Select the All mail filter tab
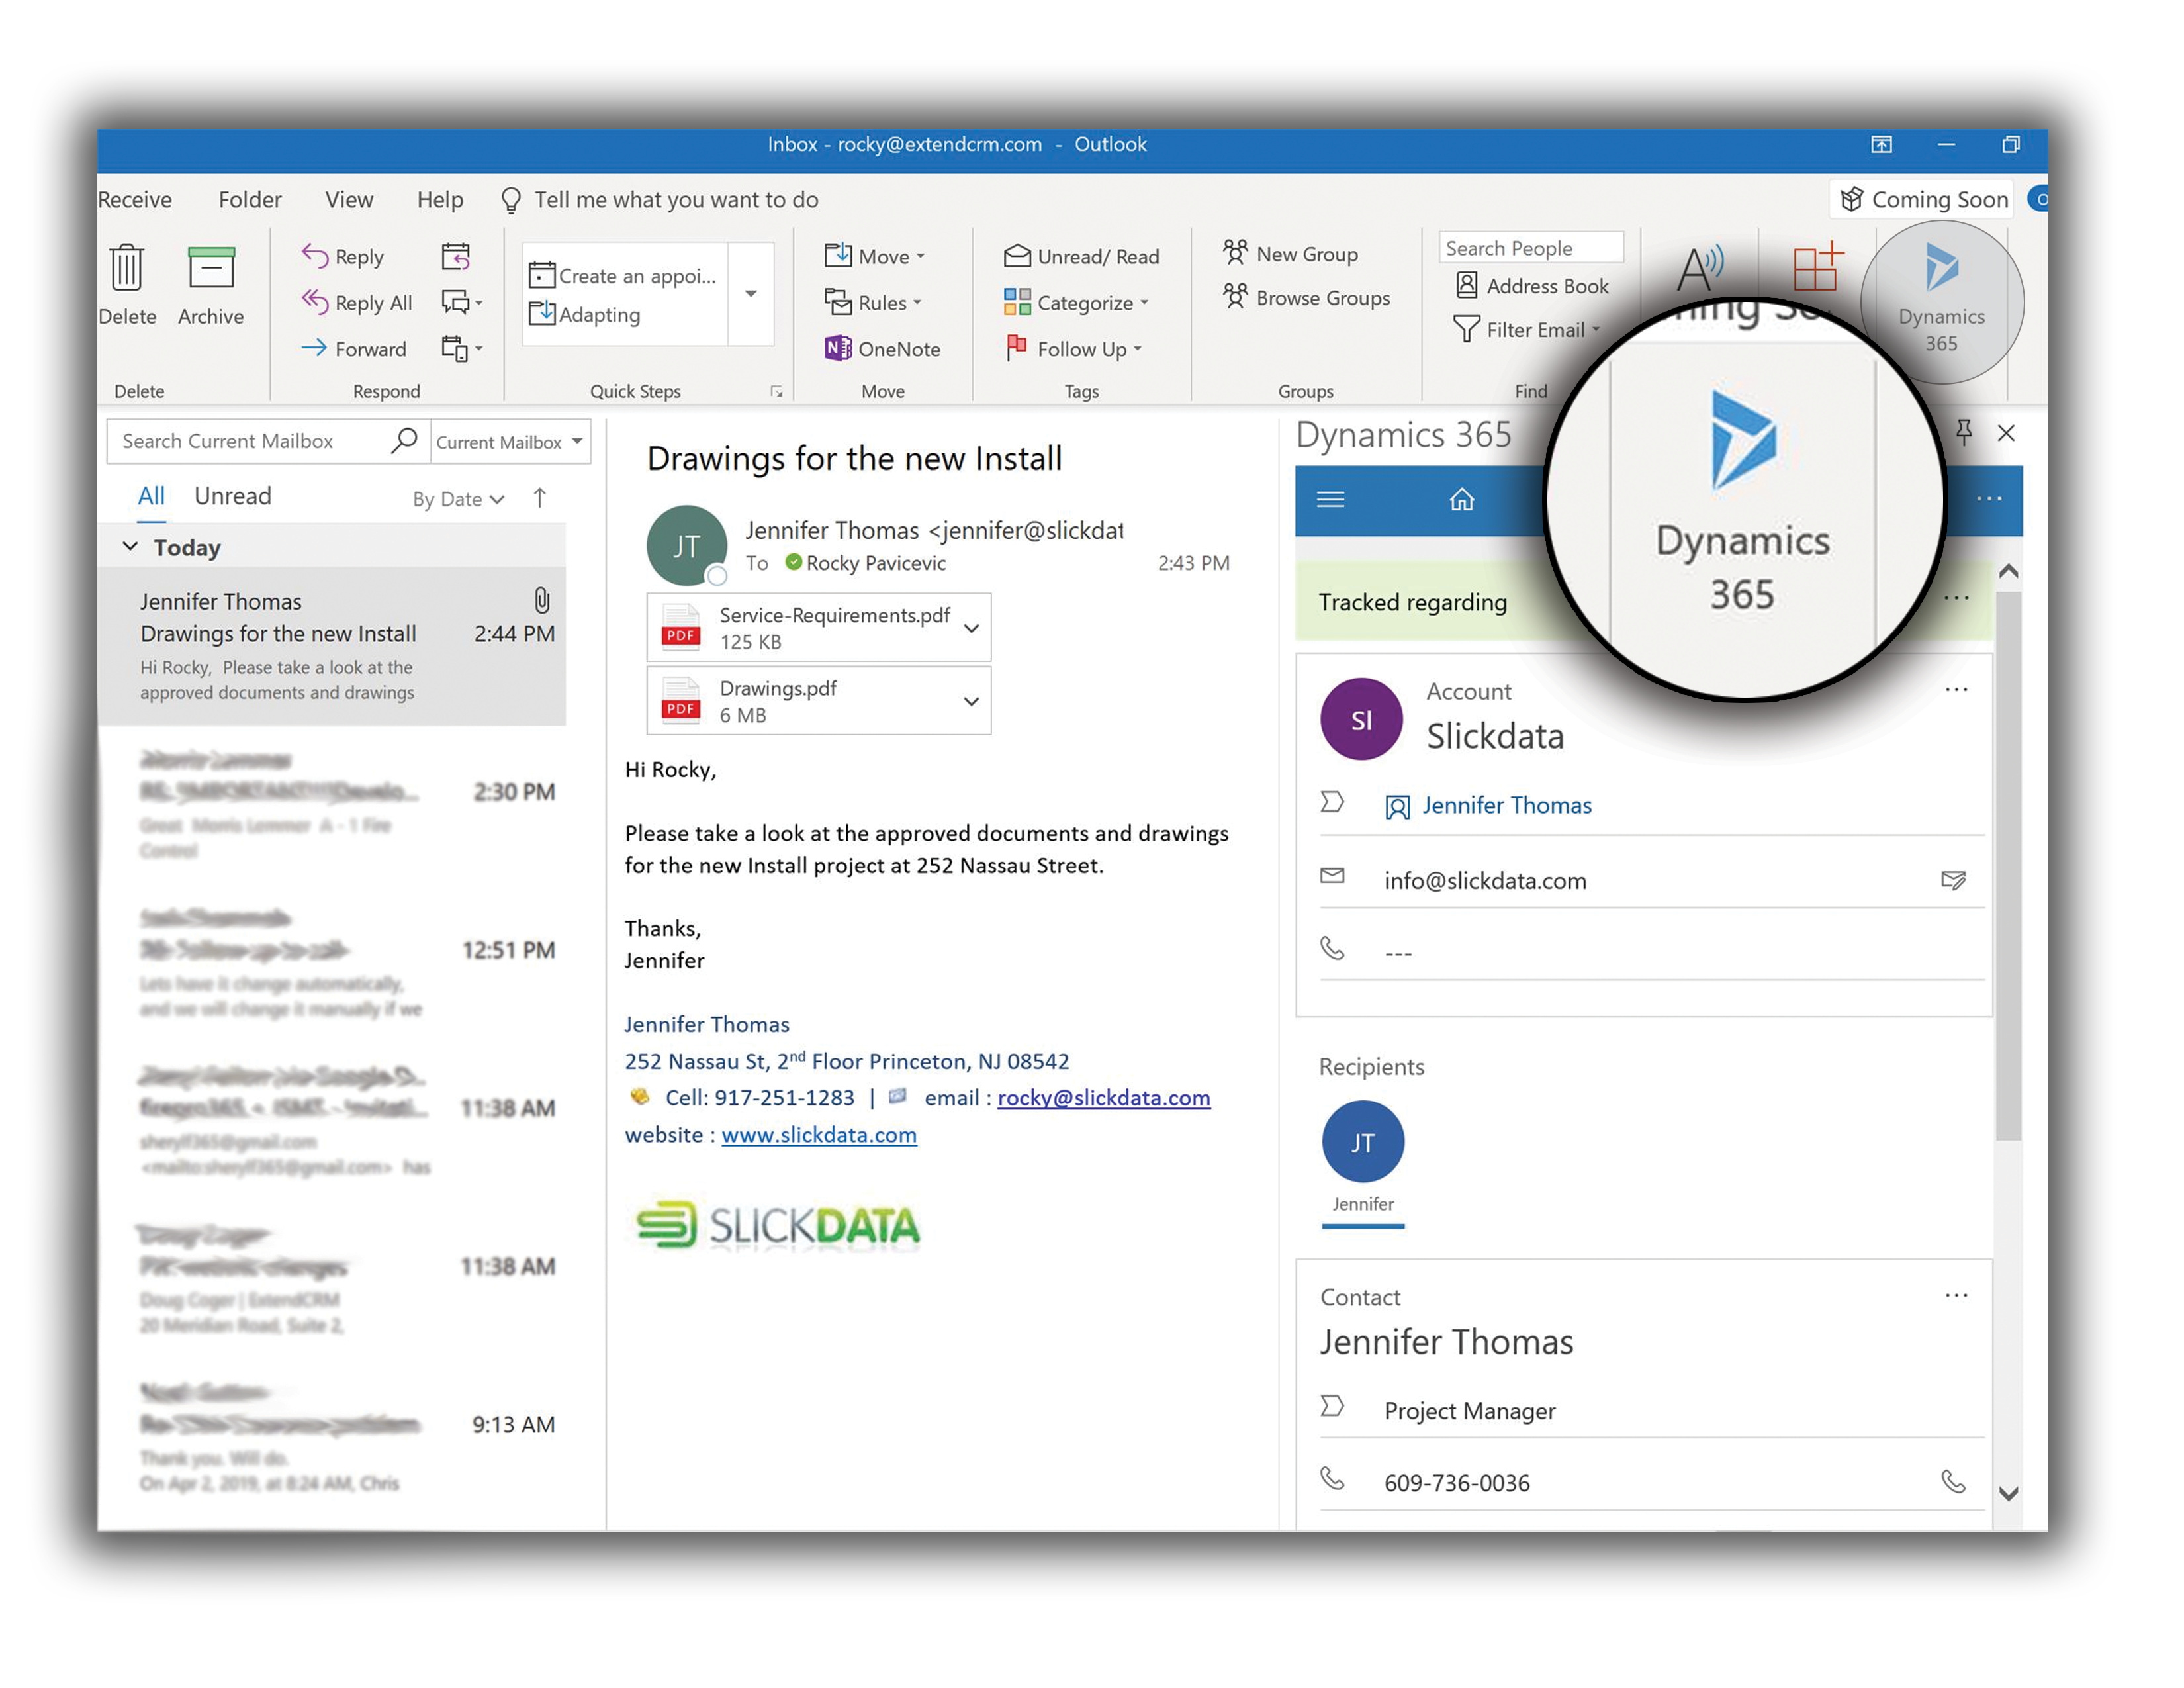 151,497
